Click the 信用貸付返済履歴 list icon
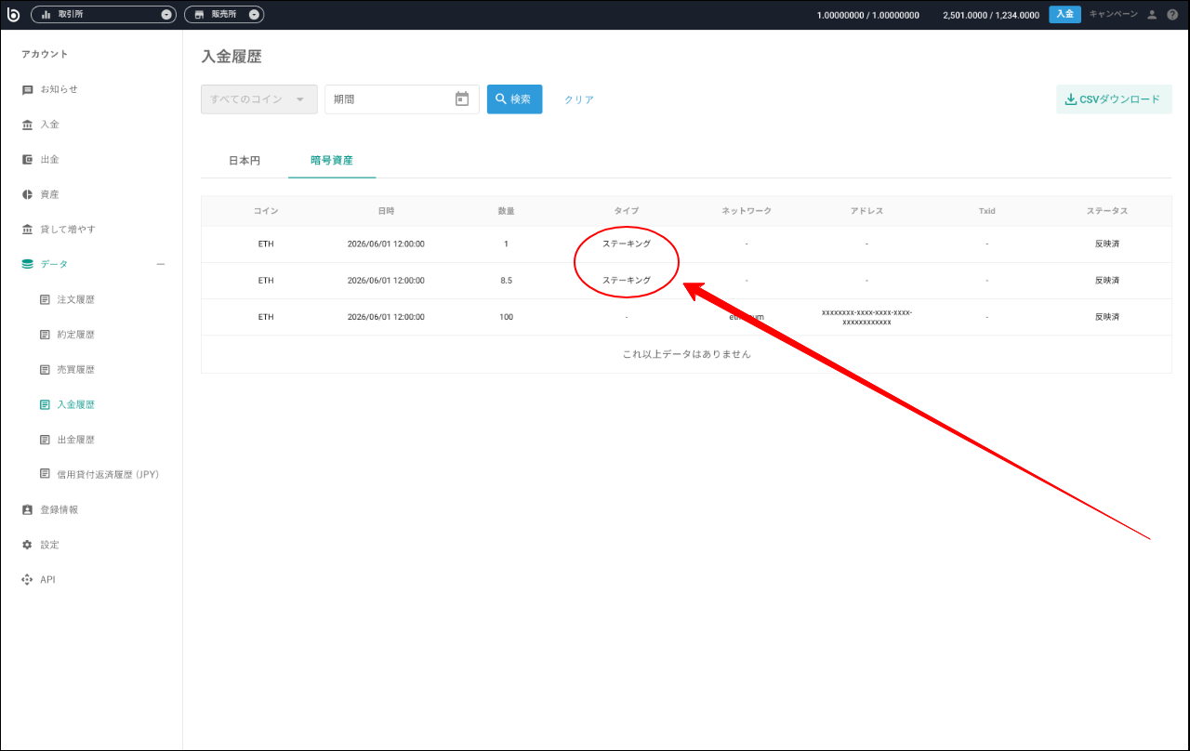This screenshot has width=1190, height=751. tap(45, 474)
